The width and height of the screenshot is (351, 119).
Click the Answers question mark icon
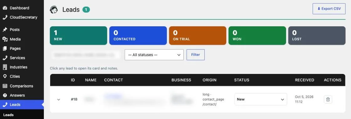(5, 95)
